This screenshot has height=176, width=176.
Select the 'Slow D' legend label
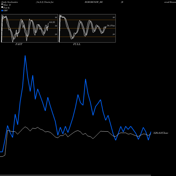(x=7, y=5)
